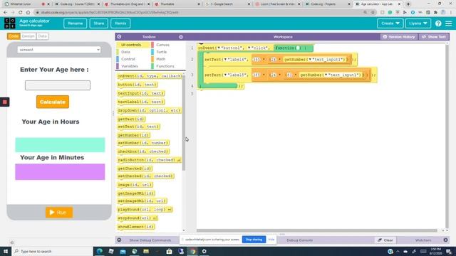Viewport: 456px width, 256px height.
Task: Open the screen1 selector dropdown
Action: (58, 50)
